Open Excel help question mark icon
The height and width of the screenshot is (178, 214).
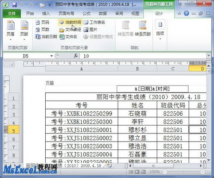[186, 13]
